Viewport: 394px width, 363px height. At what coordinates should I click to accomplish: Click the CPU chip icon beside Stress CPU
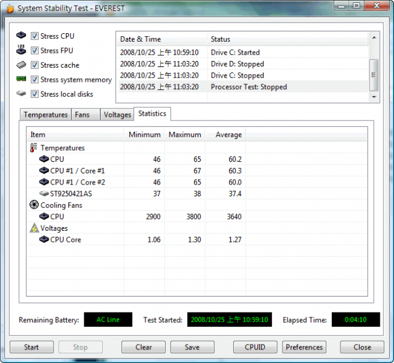tap(21, 35)
